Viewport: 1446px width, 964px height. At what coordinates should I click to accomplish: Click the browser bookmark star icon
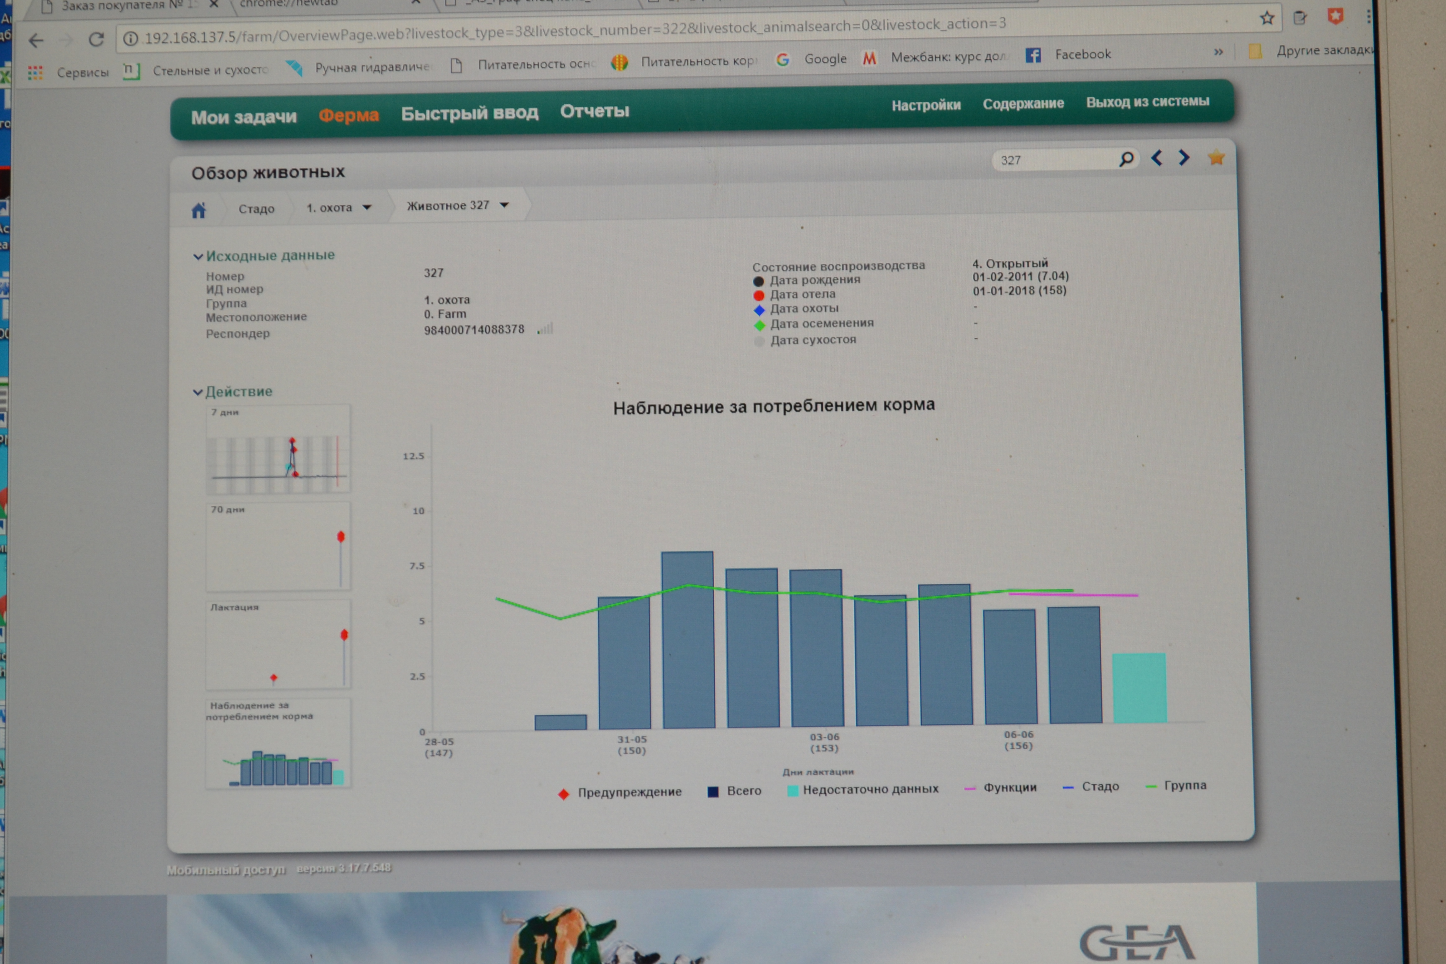click(1267, 18)
